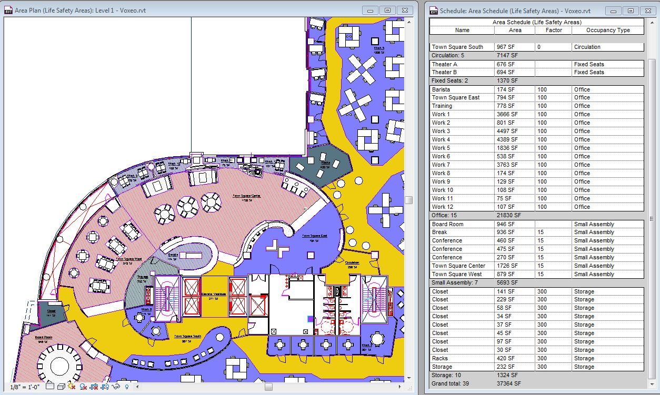Viewport: 660px width, 395px height.
Task: Select the Area column header
Action: (515, 30)
